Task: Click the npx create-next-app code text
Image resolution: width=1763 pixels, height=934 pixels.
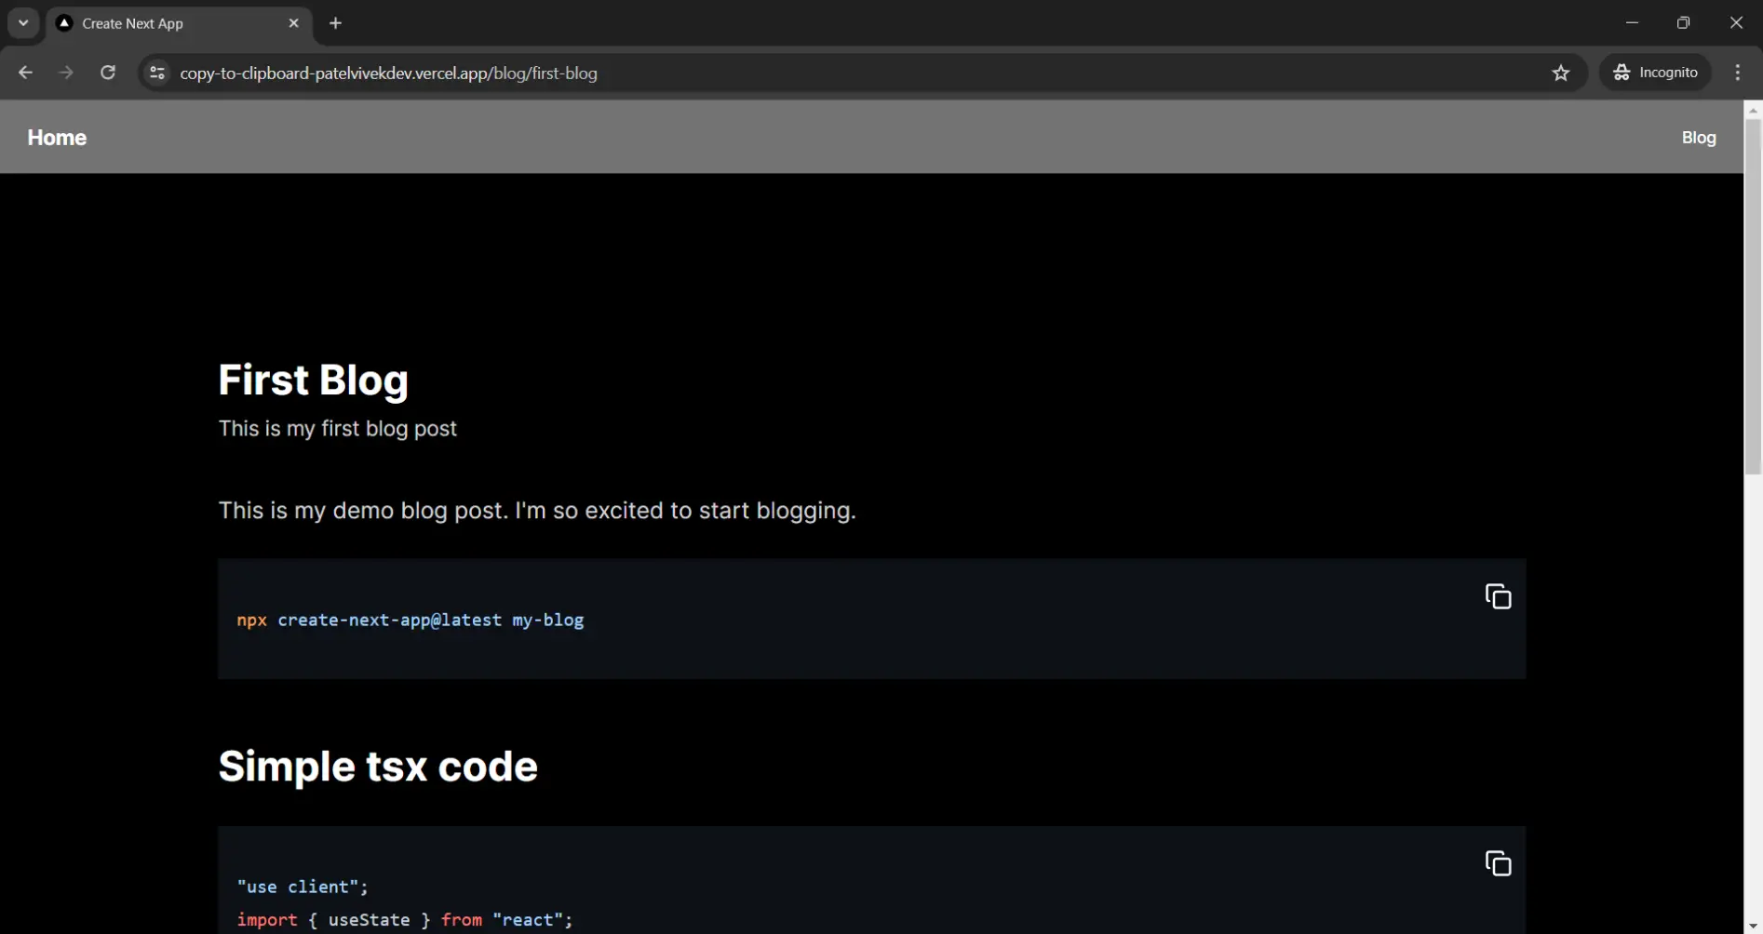Action: [410, 620]
